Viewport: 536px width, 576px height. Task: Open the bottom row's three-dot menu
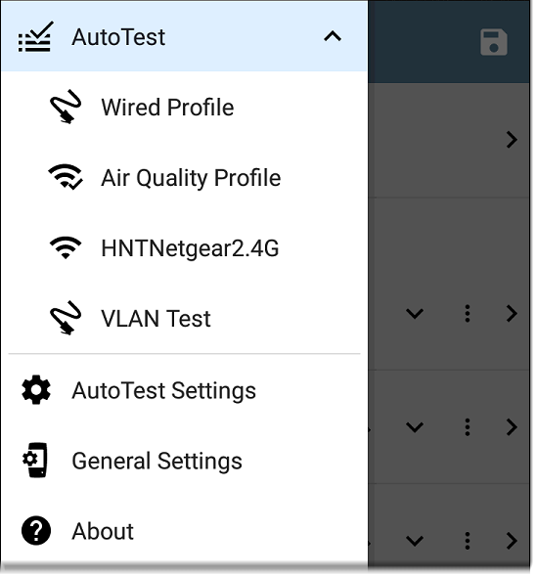coord(468,541)
